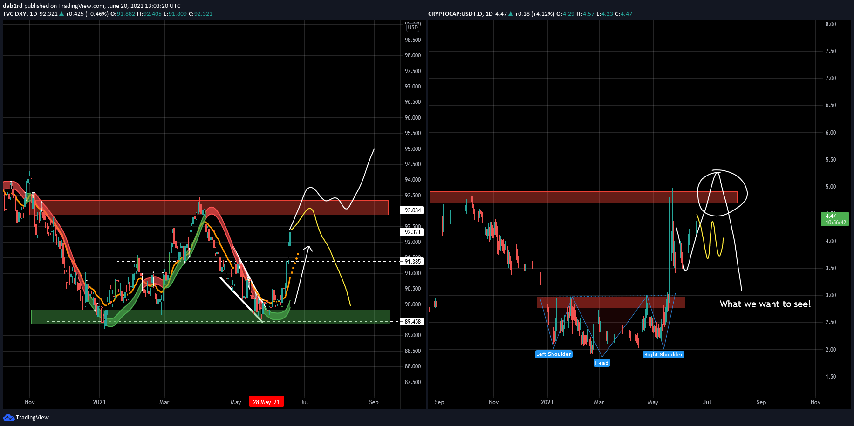
Task: Click the 87.500 level on DXY axis
Action: 413,382
